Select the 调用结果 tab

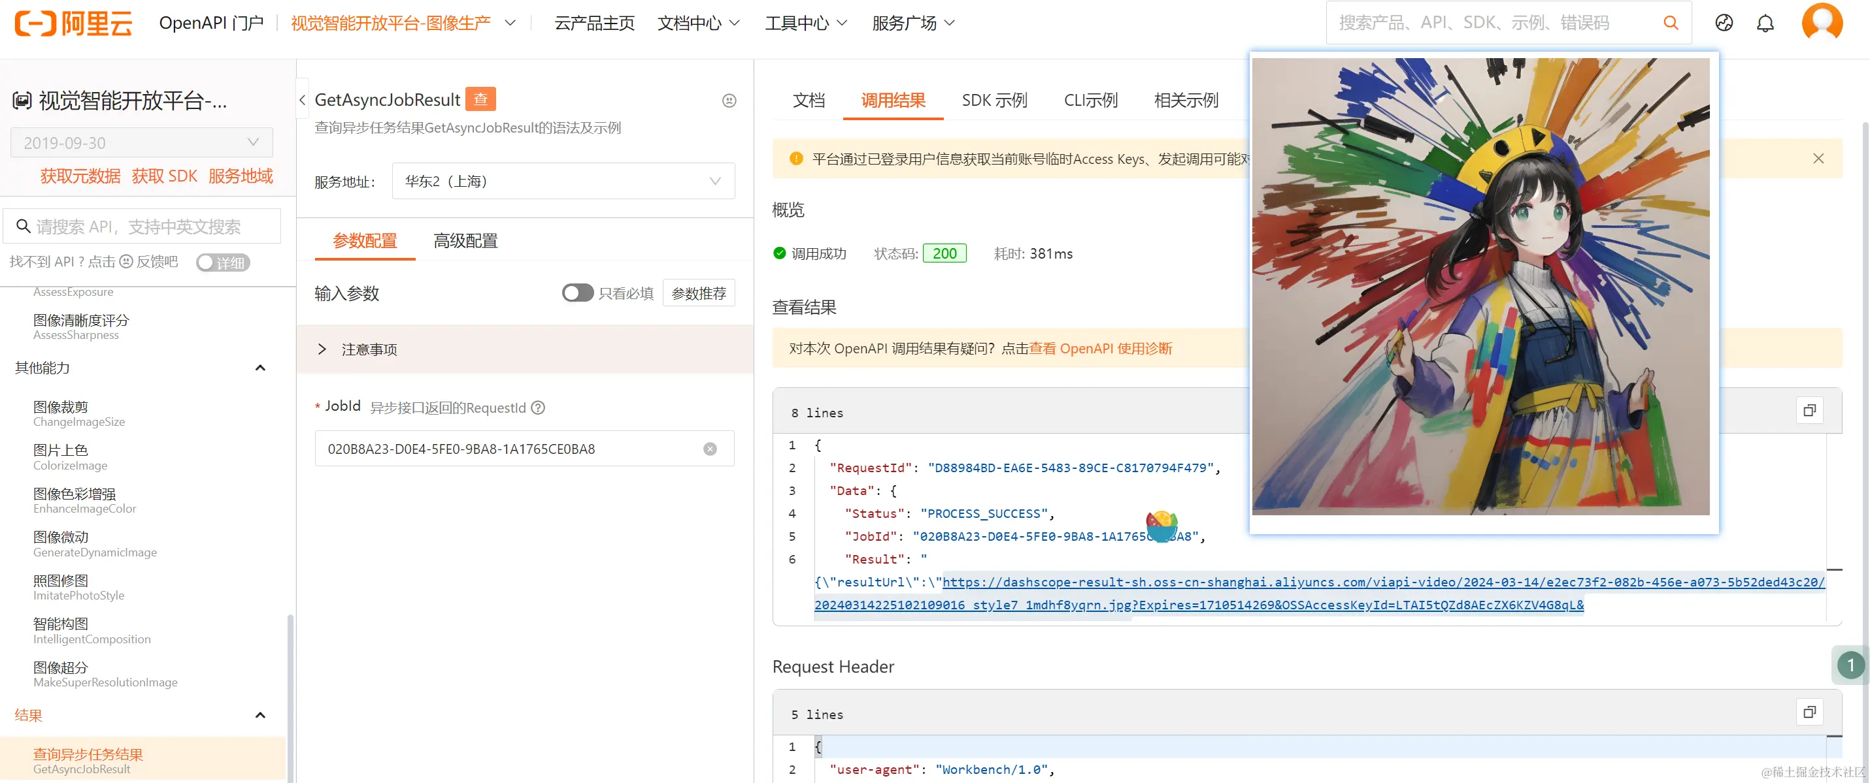893,100
